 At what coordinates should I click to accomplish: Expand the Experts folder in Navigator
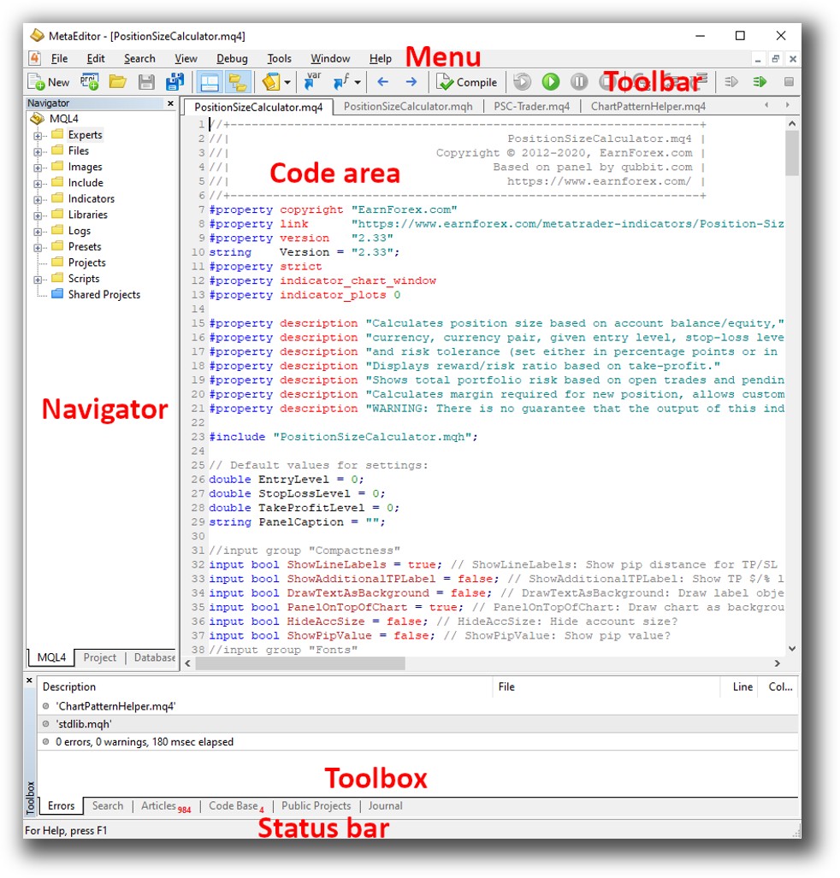(38, 135)
